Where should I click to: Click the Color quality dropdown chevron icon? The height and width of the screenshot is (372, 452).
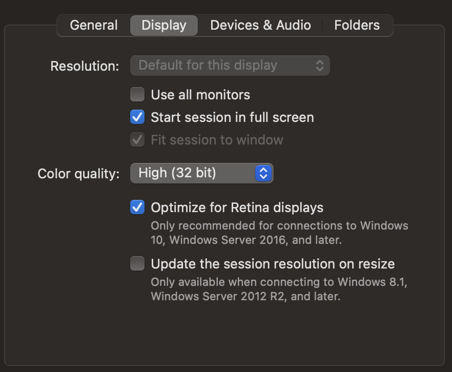pyautogui.click(x=263, y=173)
